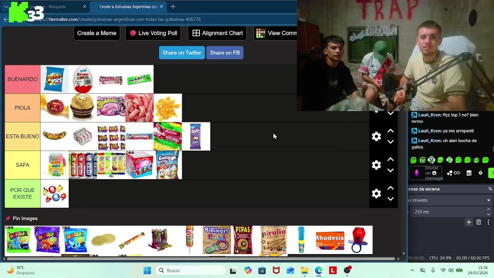Viewport: 494px width, 278px height.
Task: Move POR QUE EXISTE row up
Action: click(390, 188)
